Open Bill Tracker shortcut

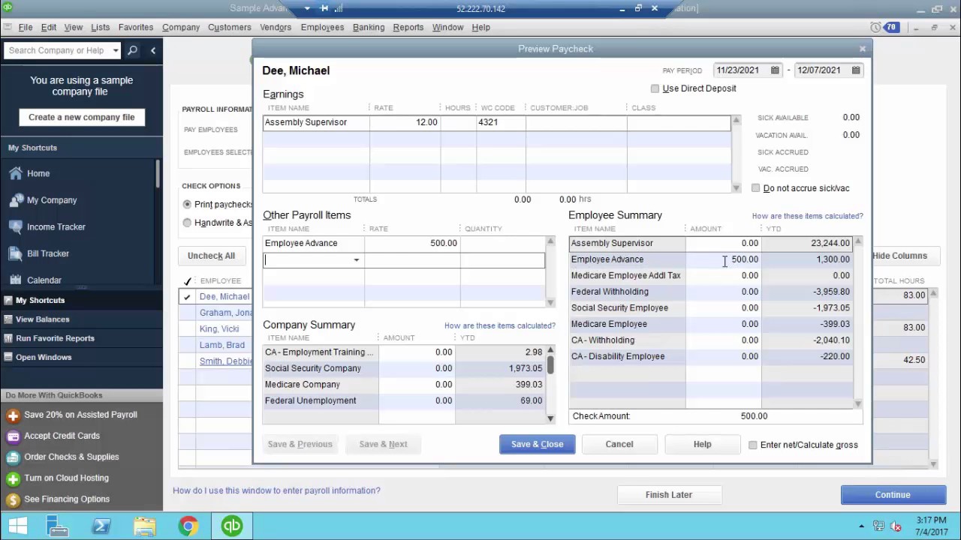click(x=48, y=253)
